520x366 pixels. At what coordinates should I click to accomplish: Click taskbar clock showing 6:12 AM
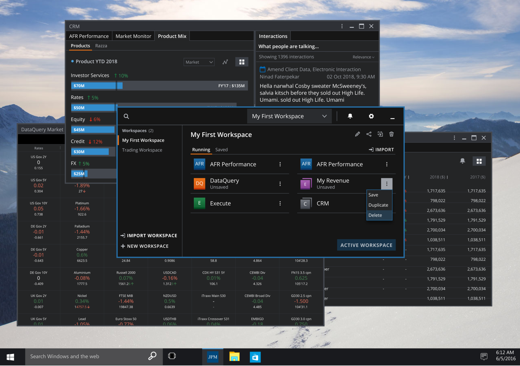(506, 356)
